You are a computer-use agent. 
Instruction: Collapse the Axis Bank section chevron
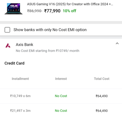pos(117,43)
